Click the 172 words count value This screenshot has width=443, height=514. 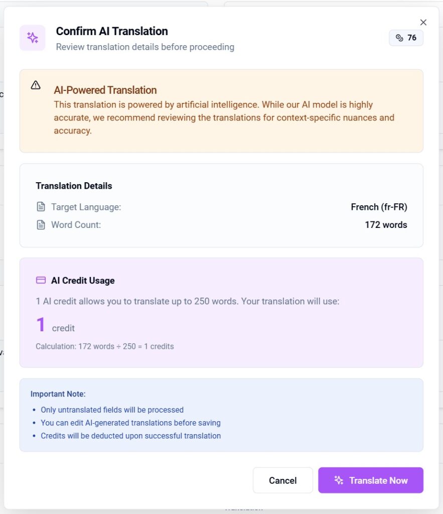pos(386,225)
